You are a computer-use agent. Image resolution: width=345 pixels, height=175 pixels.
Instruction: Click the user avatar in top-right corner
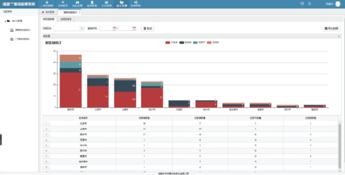tap(338, 4)
